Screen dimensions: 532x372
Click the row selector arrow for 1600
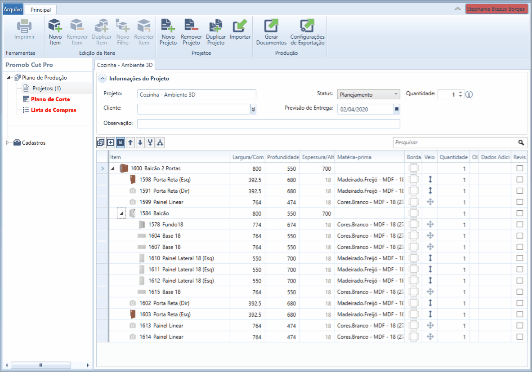click(x=103, y=168)
